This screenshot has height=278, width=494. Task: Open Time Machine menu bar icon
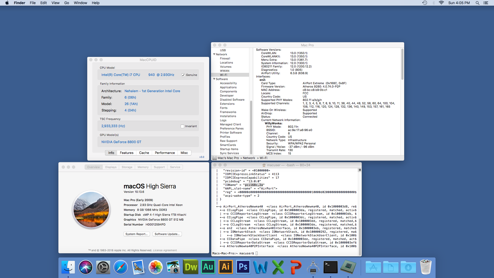425,3
